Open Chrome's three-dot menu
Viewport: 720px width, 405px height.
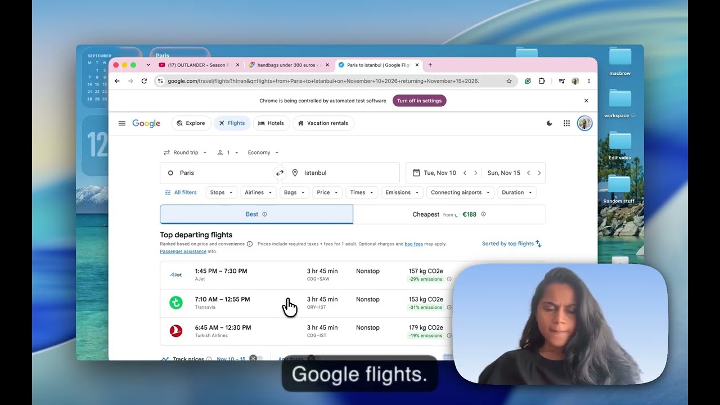coord(589,81)
